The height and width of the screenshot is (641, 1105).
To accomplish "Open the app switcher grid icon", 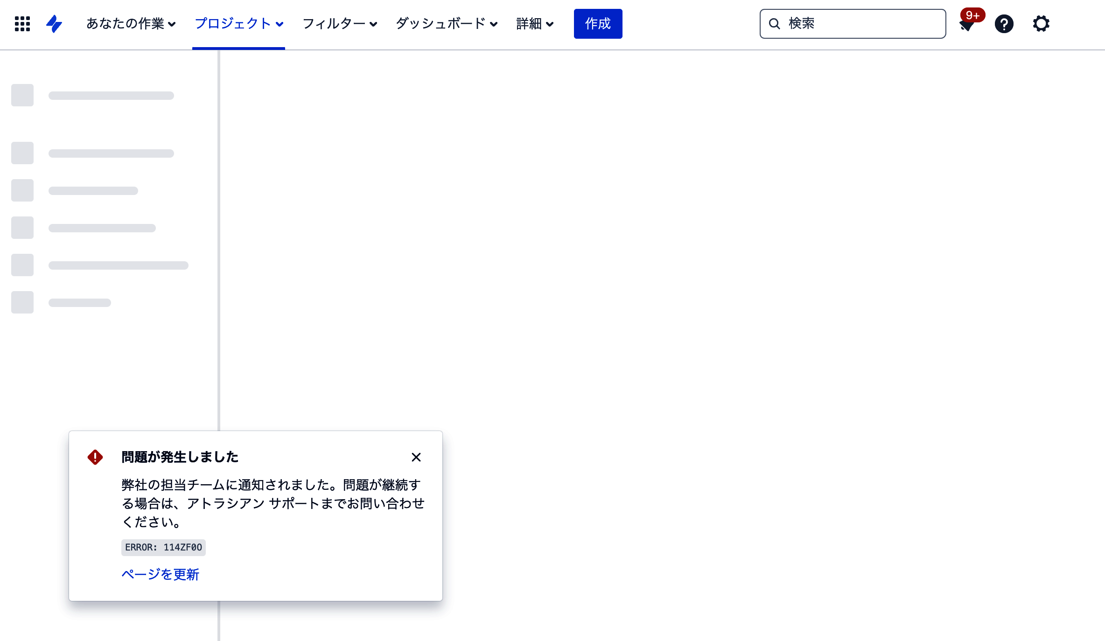I will point(22,24).
